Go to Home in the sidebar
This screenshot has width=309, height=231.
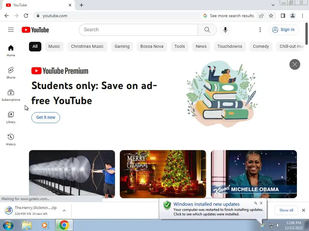[x=11, y=51]
